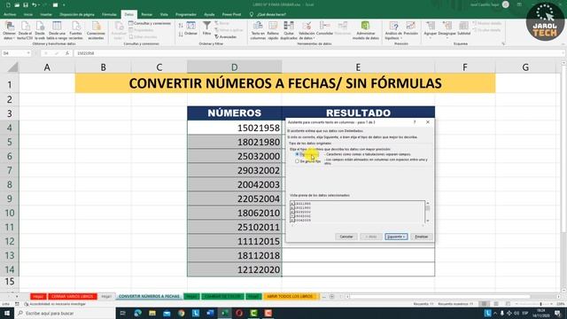Switch to the Insertar tab

pyautogui.click(x=46, y=14)
